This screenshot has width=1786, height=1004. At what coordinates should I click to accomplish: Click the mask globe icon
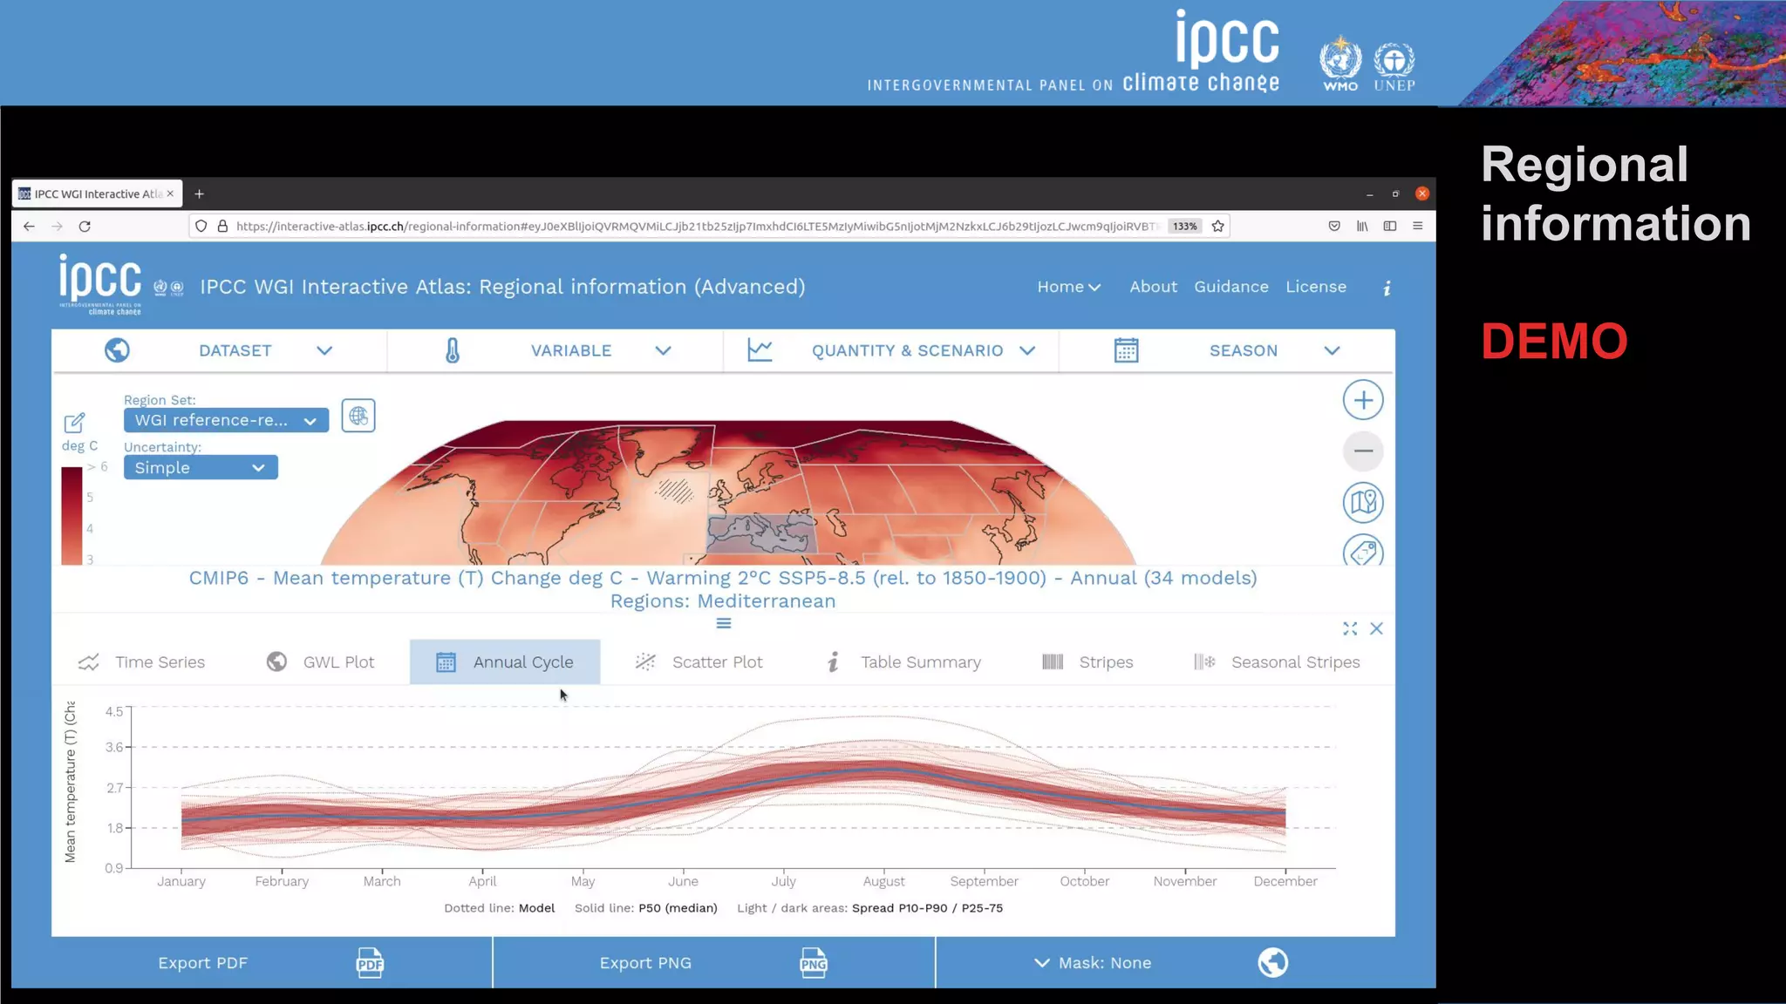pos(1272,962)
